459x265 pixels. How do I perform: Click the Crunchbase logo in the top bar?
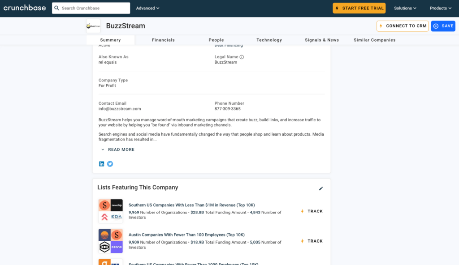(25, 8)
